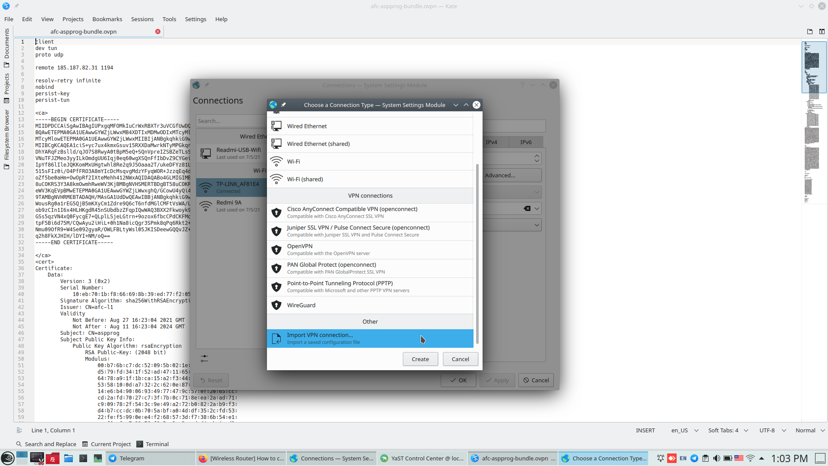Click the Create button

tap(420, 359)
